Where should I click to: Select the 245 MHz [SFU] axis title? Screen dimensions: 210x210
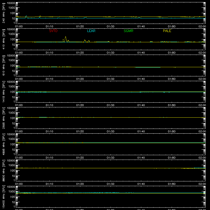tap(4, 13)
